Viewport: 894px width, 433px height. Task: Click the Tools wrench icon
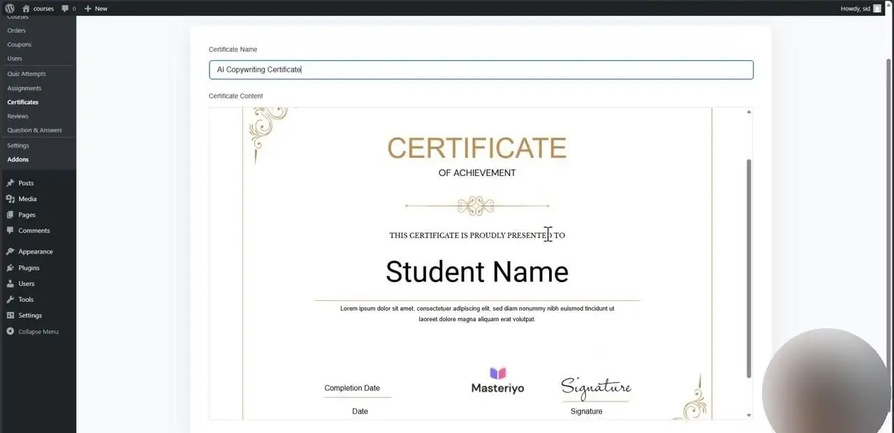point(10,300)
